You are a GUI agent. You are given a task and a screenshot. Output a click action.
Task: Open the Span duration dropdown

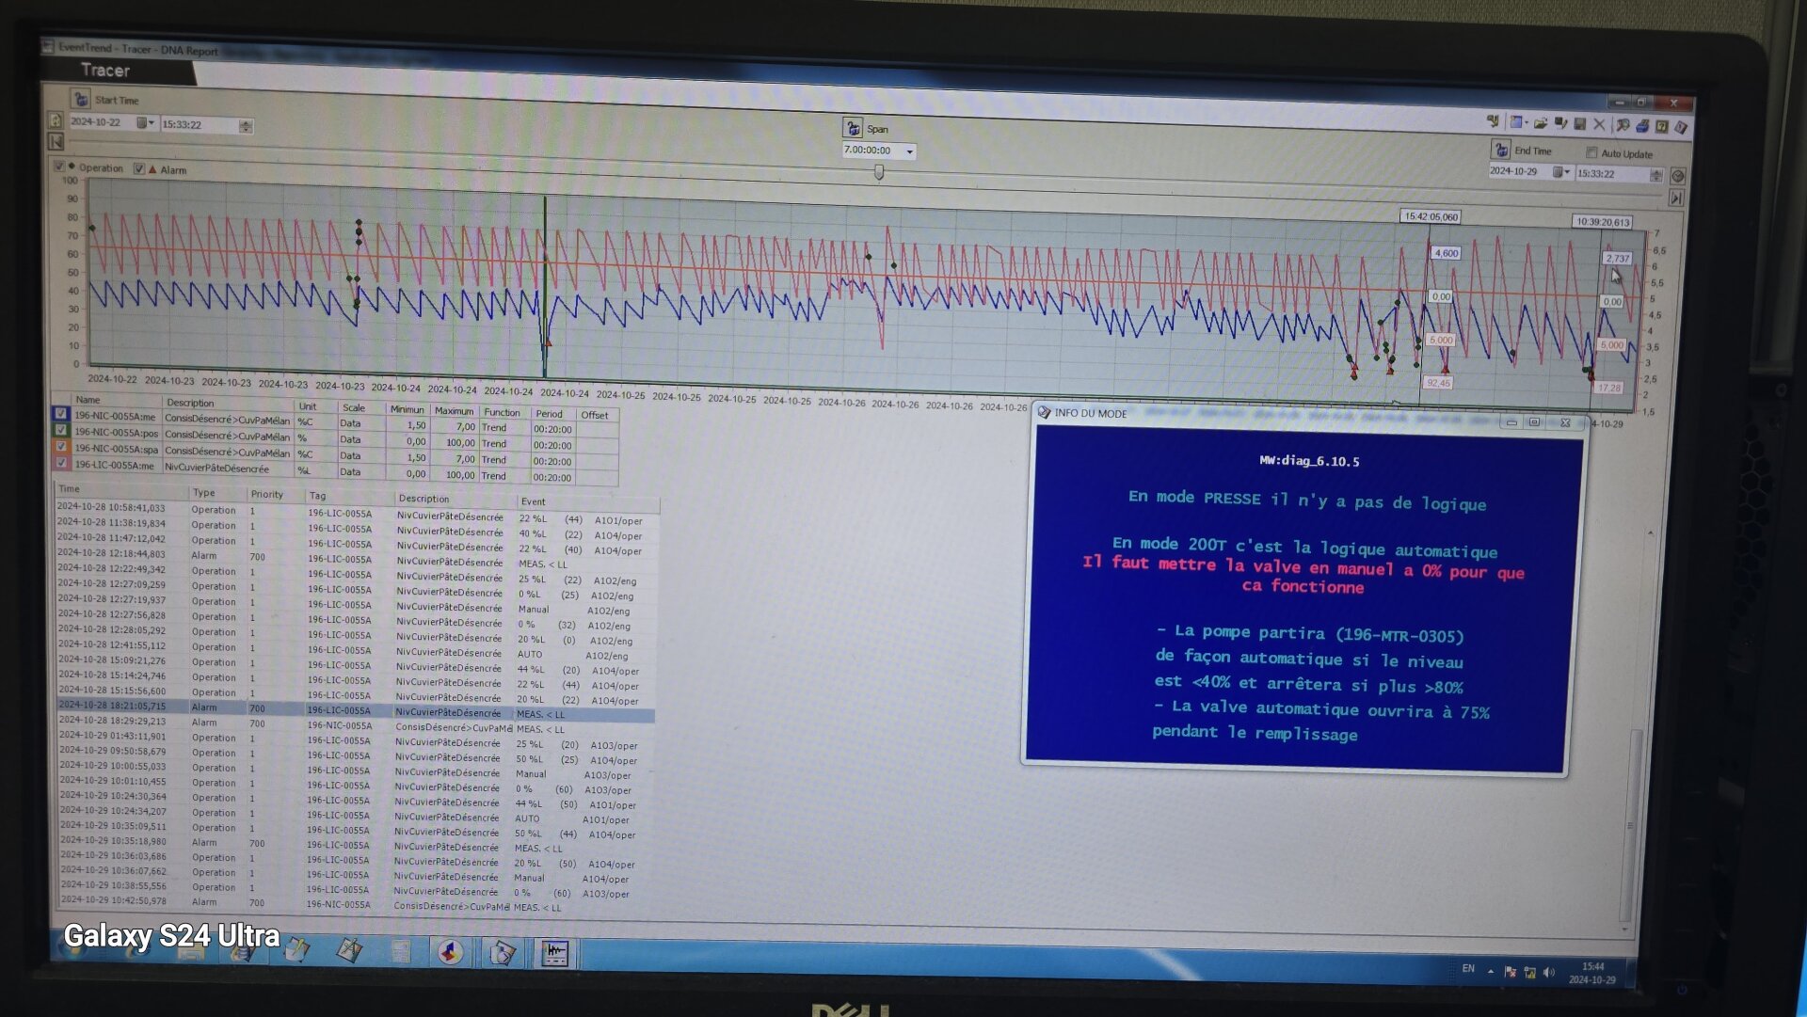point(909,151)
